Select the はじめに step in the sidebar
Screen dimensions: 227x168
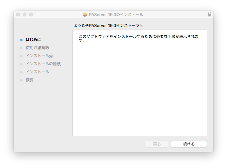(x=33, y=40)
